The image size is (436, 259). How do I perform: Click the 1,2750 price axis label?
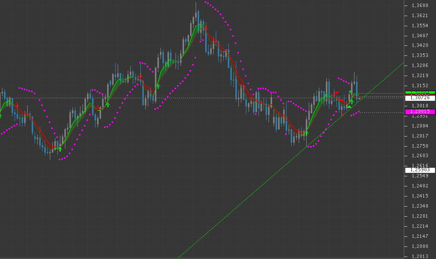coord(420,146)
